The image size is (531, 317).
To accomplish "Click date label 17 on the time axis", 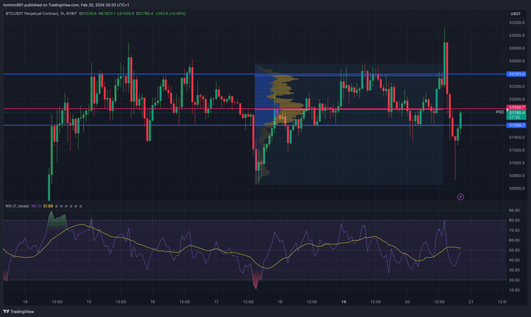I will (216, 302).
